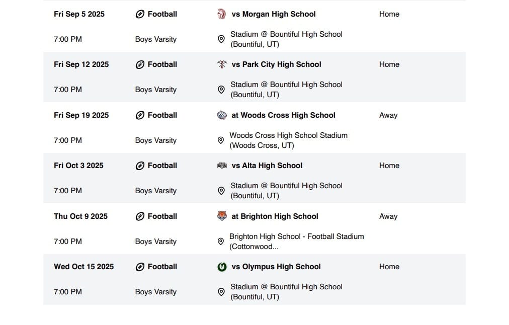
Task: Open the vs Park City High School game
Action: 276,64
